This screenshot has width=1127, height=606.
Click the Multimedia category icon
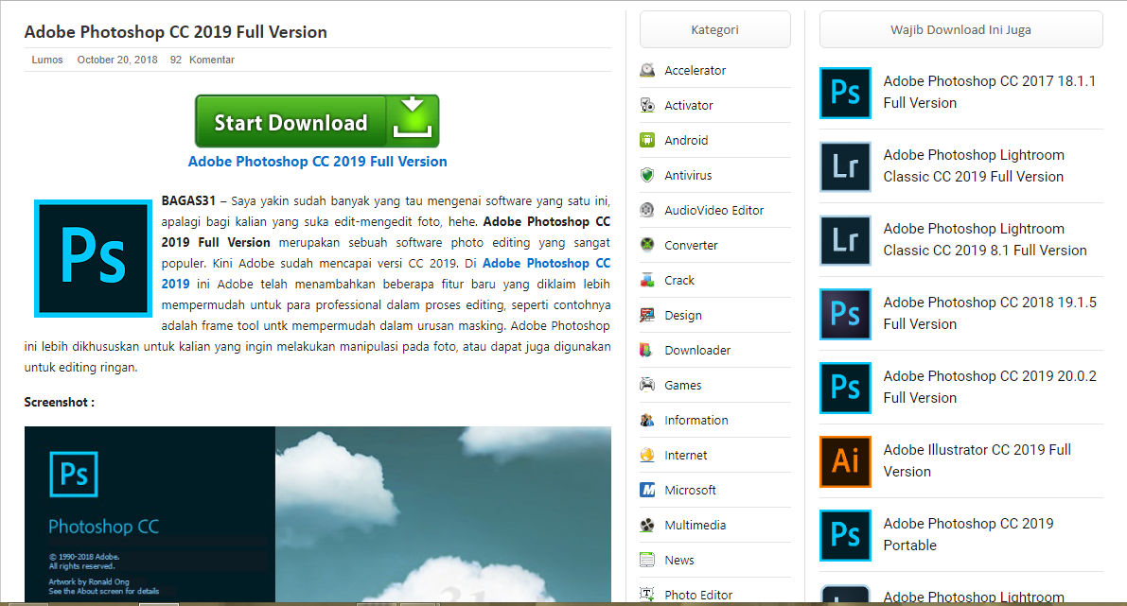tap(647, 525)
